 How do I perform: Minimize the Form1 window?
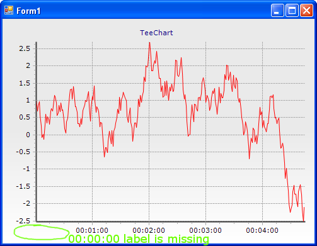click(277, 10)
